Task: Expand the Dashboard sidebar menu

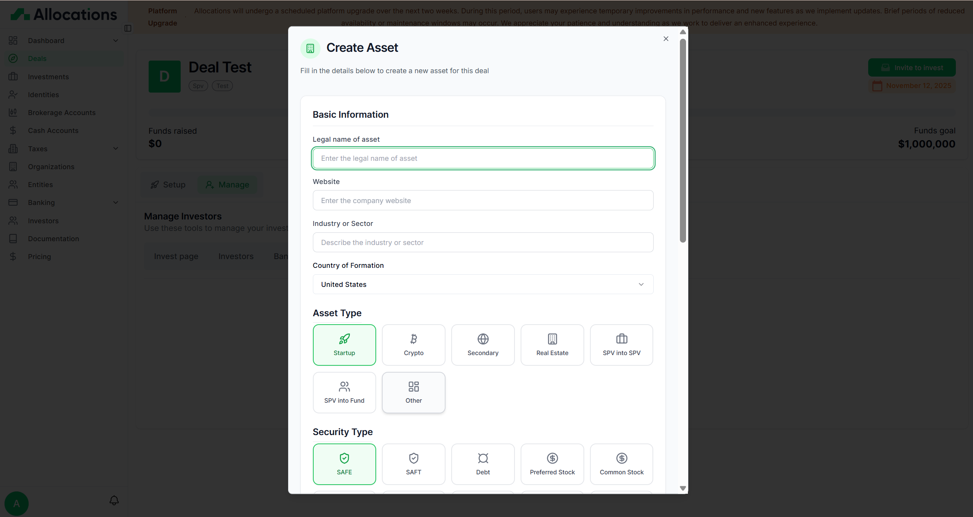Action: (x=115, y=40)
